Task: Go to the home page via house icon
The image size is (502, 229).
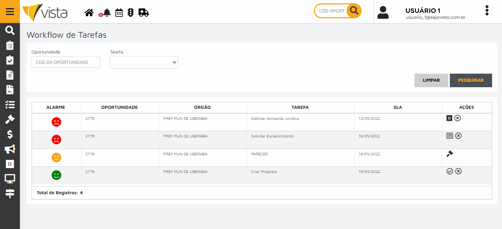Action: point(89,13)
